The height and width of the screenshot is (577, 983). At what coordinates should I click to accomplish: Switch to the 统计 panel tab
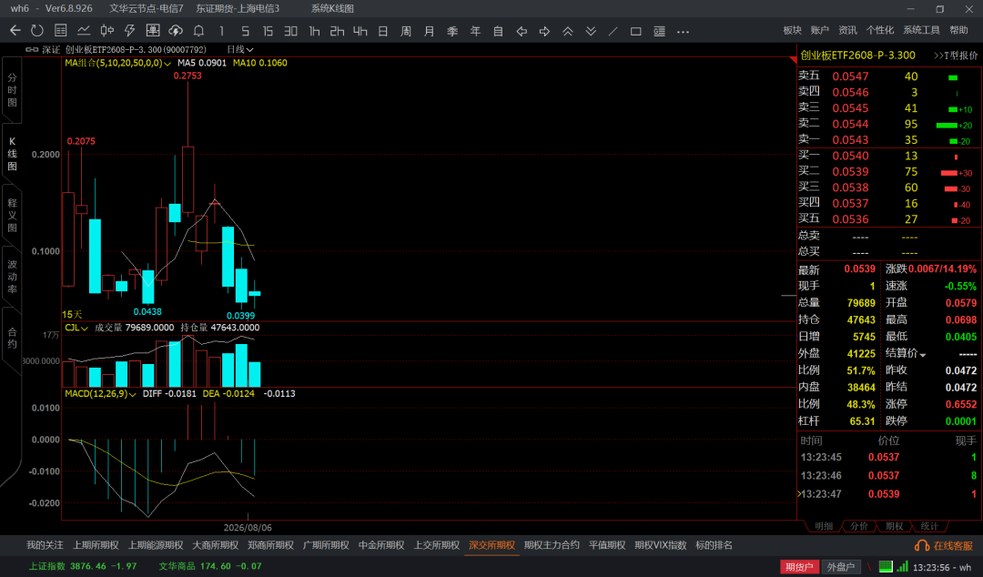tap(929, 526)
